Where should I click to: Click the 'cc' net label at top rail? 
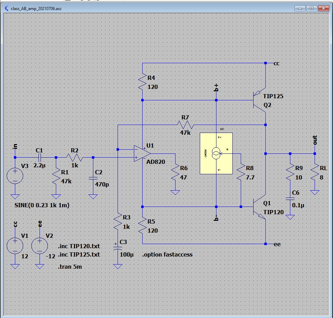coord(276,64)
